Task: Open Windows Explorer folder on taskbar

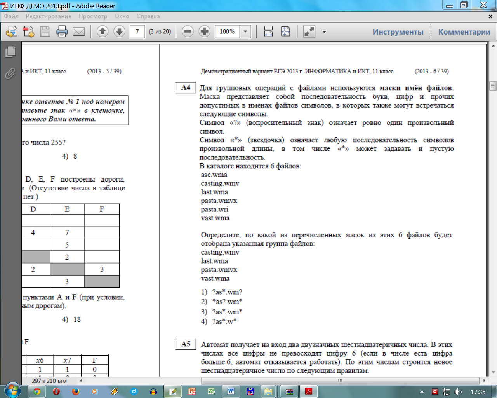Action: coord(268,391)
